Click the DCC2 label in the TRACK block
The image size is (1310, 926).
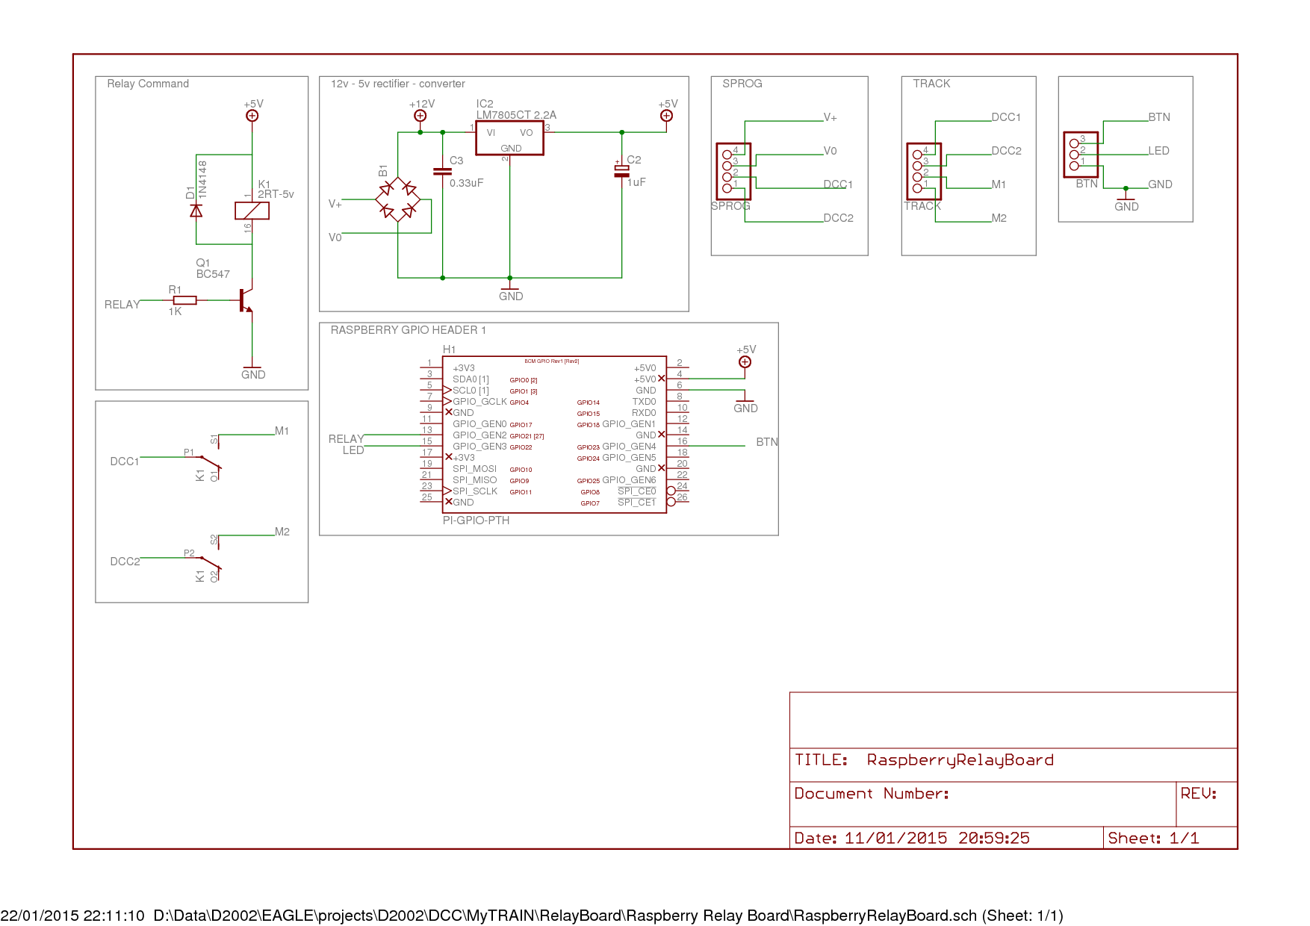click(x=1006, y=151)
